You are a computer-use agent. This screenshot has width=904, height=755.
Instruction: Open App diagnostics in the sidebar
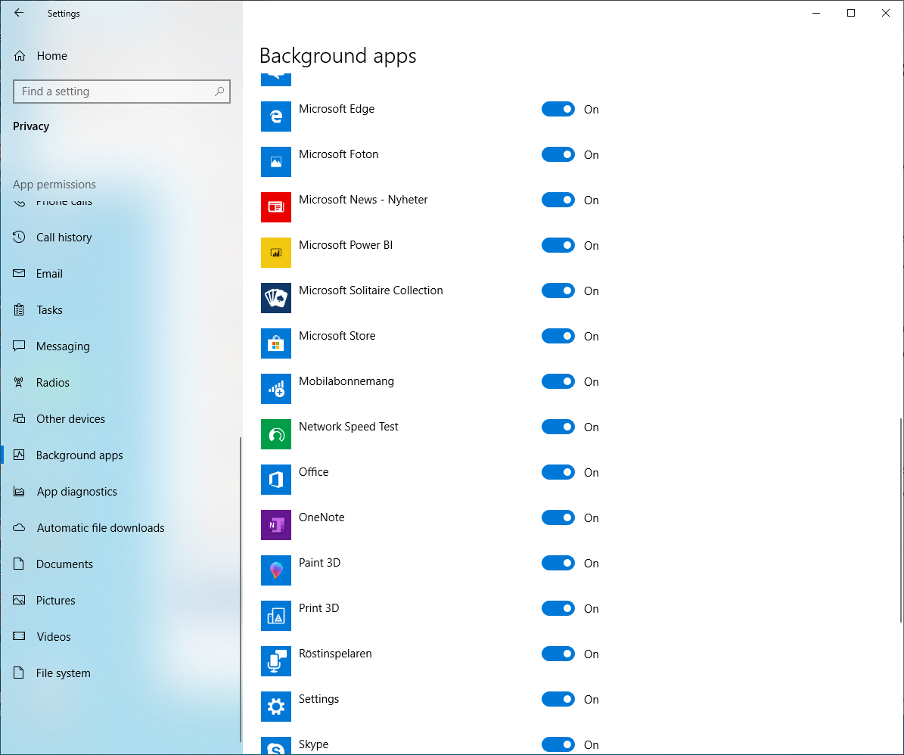click(x=76, y=492)
